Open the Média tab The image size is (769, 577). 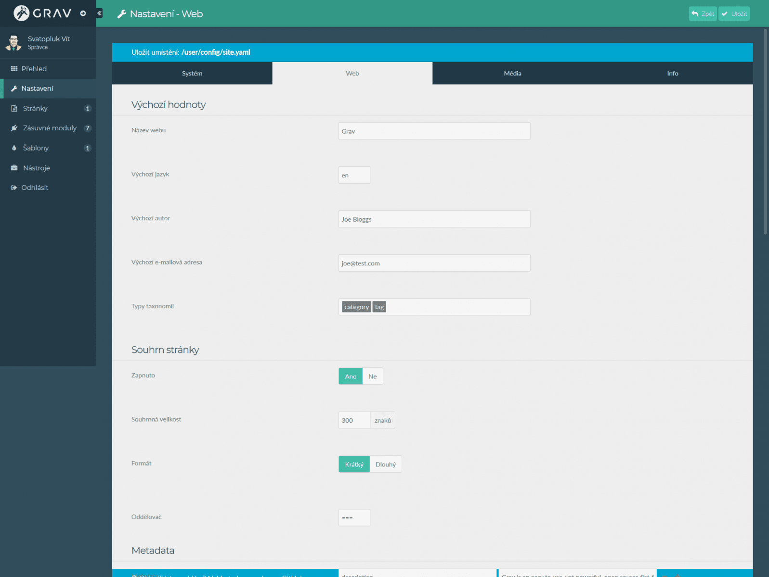[512, 73]
